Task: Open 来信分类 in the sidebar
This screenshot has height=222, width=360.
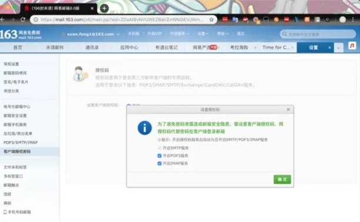Action: pos(11,91)
